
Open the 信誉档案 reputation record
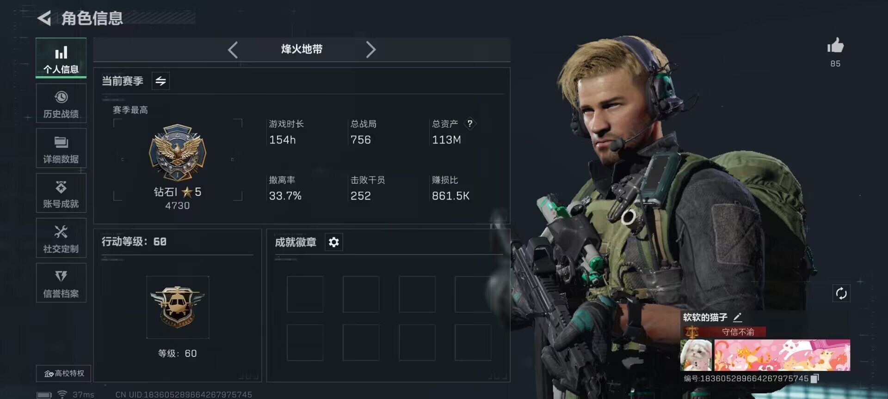pyautogui.click(x=61, y=283)
